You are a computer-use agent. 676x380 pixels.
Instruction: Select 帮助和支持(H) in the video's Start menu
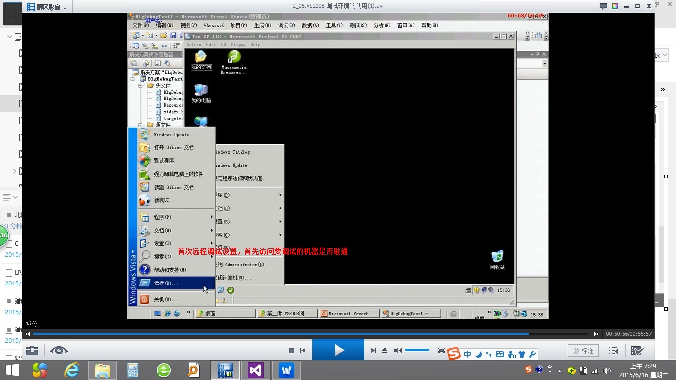tap(176, 270)
